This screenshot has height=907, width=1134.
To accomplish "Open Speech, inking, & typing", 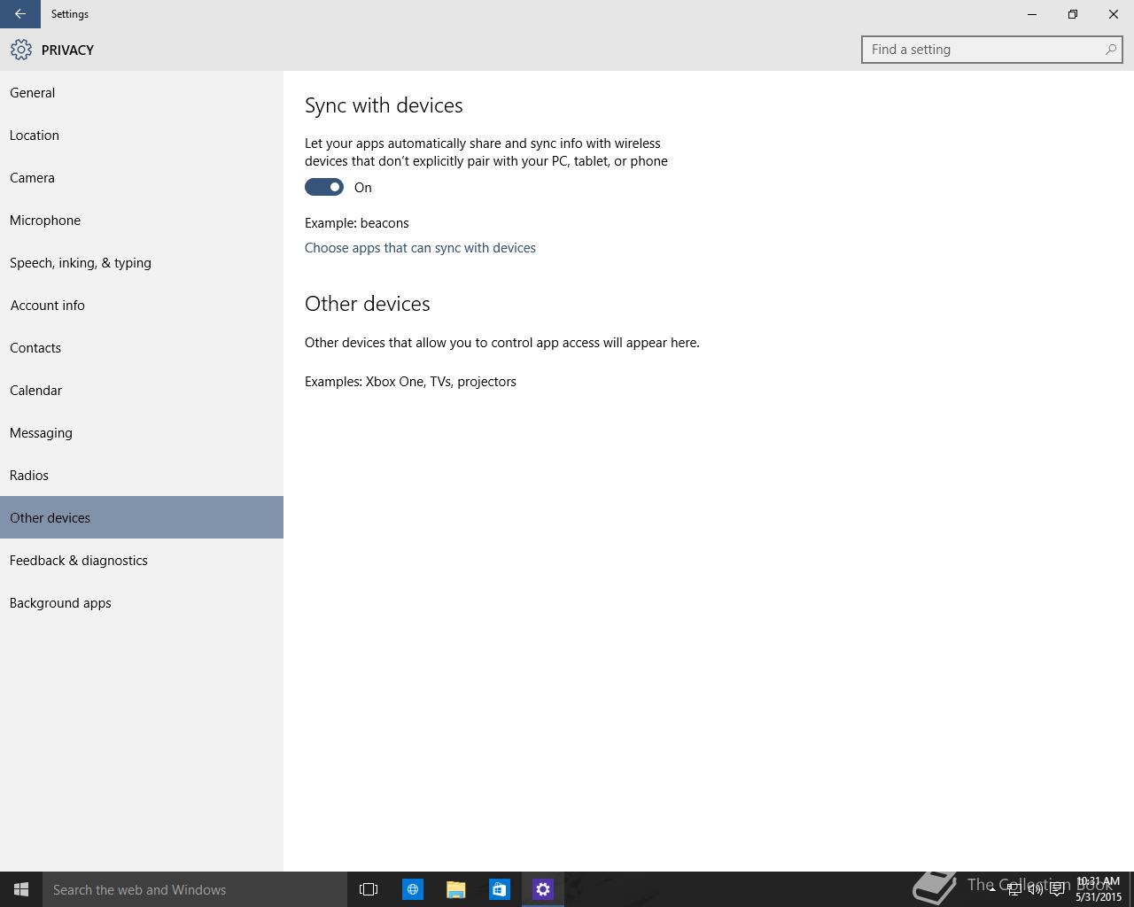I will [x=142, y=262].
